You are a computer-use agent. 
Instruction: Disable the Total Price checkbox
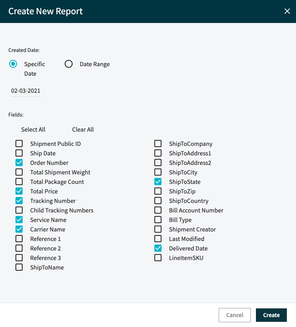point(19,191)
